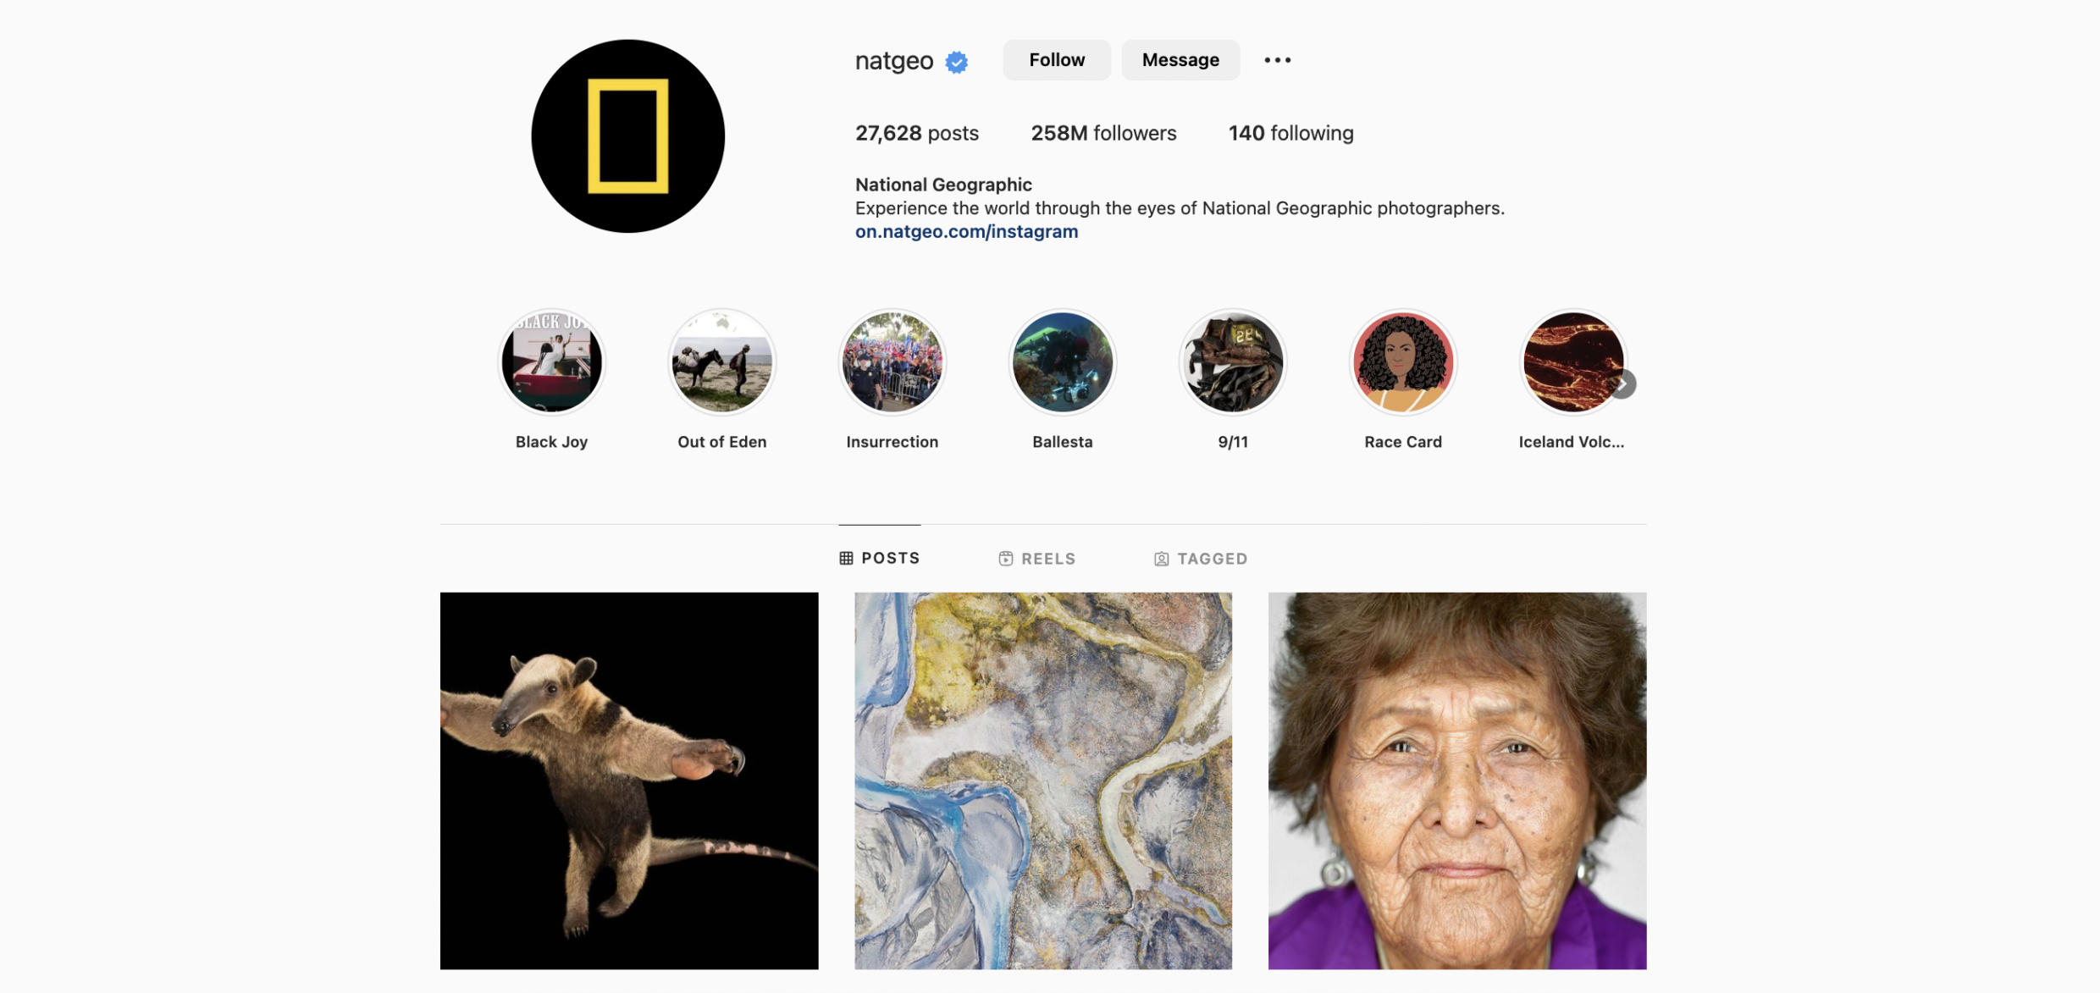
Task: Follow the natgeo account
Action: tap(1056, 60)
